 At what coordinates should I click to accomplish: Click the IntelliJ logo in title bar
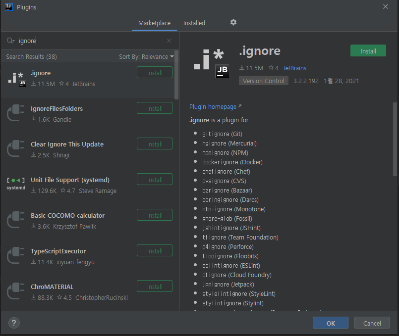9,7
